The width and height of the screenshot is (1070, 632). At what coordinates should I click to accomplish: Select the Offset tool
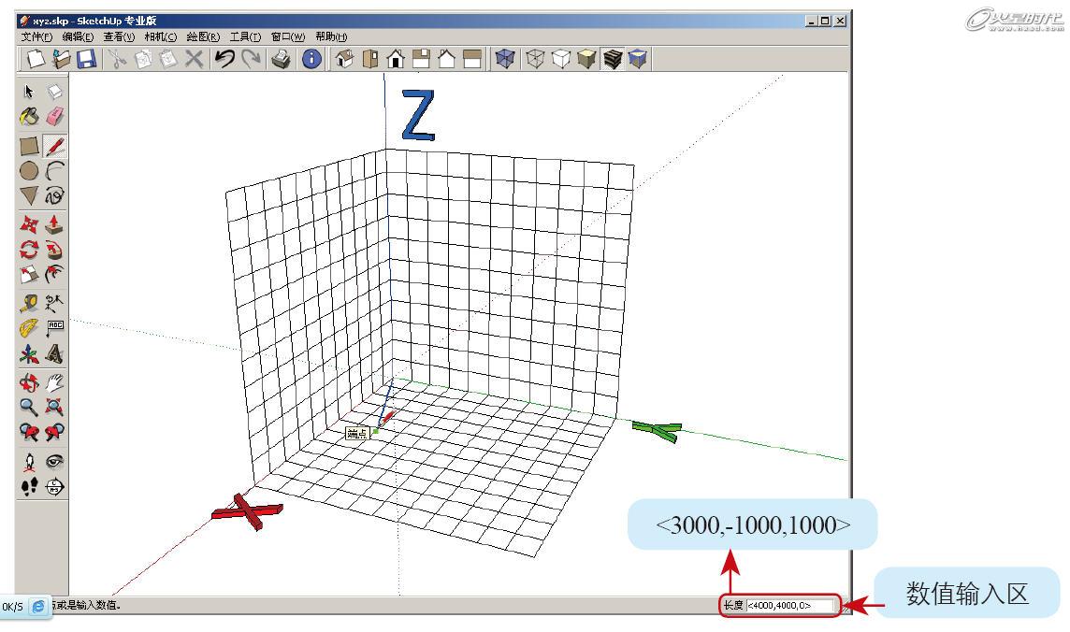point(54,274)
